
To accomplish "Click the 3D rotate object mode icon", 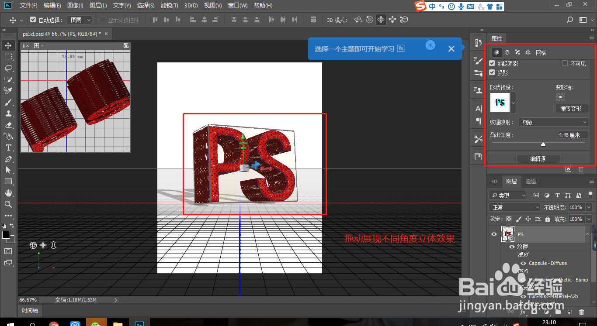I will coord(358,20).
